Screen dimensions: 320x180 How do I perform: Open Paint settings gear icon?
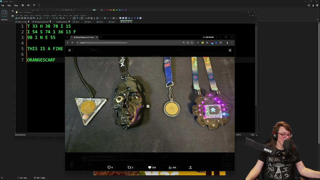click(x=317, y=5)
